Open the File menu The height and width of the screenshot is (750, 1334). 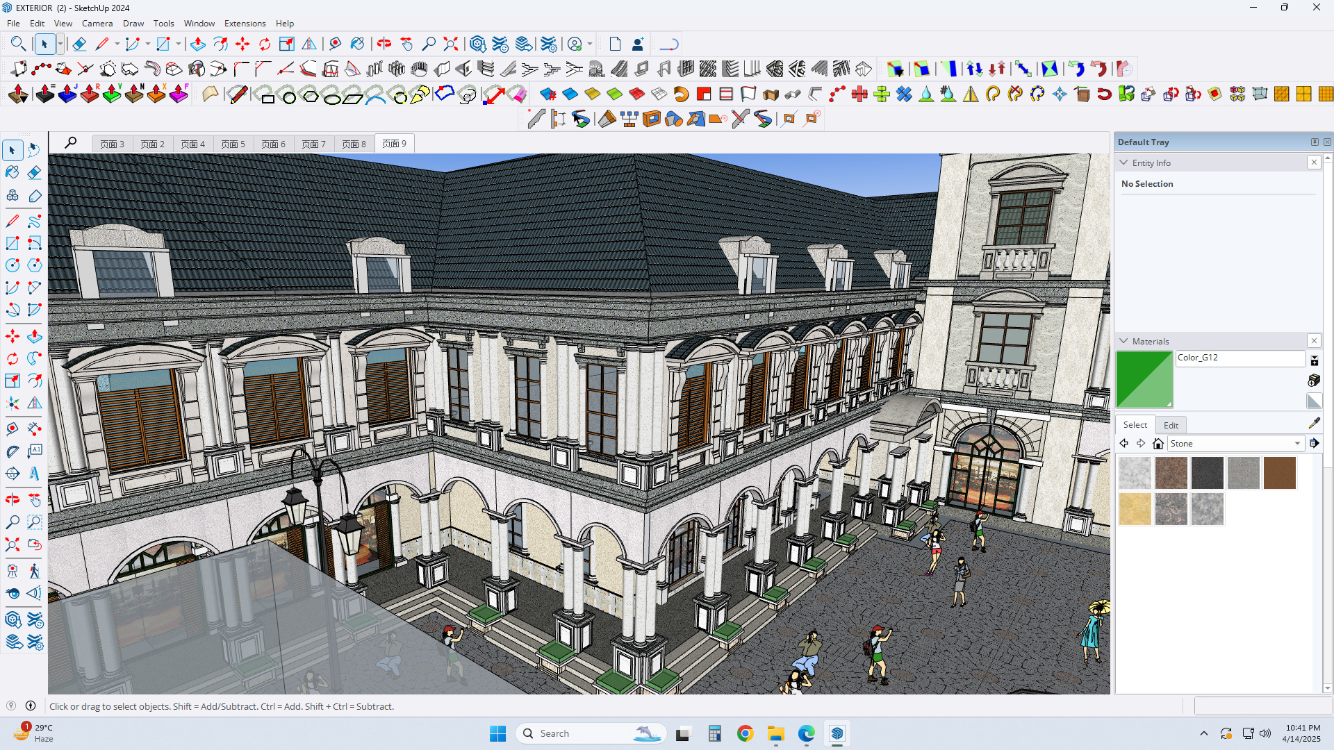[13, 23]
